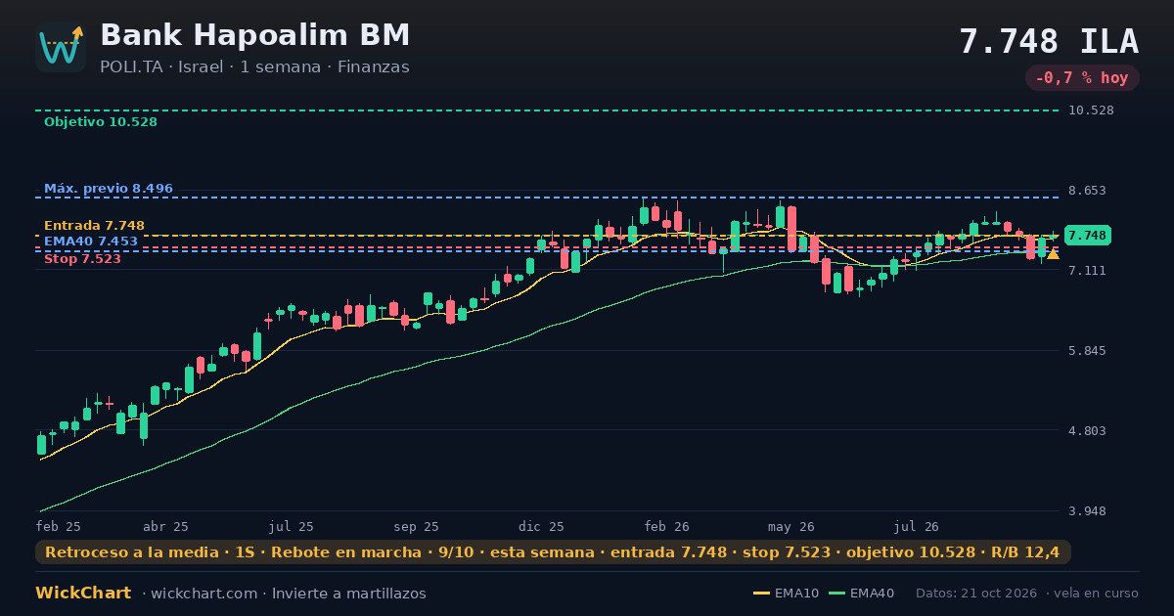Open the wickchart.com footer link

point(203,594)
